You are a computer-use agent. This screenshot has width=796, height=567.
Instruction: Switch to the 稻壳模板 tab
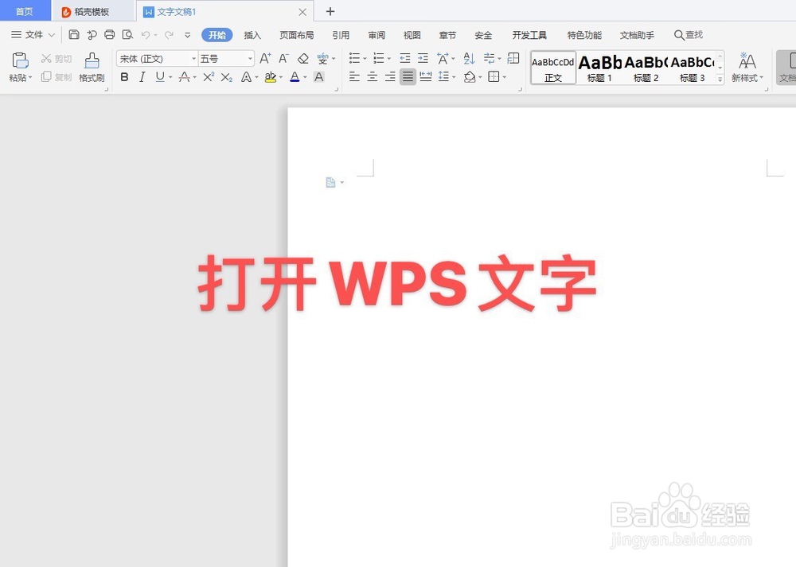coord(92,11)
